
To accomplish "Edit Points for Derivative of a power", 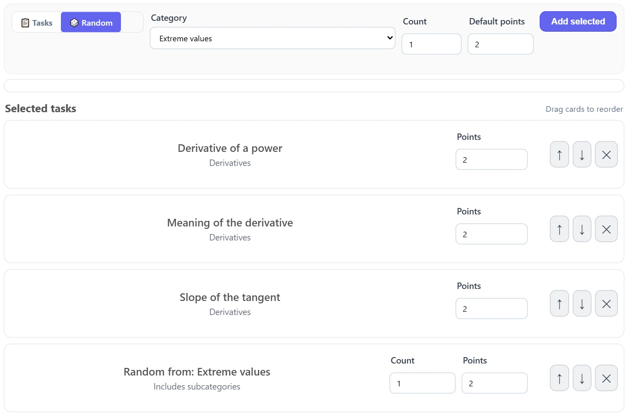I will tap(491, 160).
